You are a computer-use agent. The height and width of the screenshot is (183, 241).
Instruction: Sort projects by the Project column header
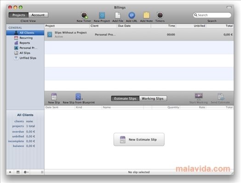pyautogui.click(x=67, y=26)
